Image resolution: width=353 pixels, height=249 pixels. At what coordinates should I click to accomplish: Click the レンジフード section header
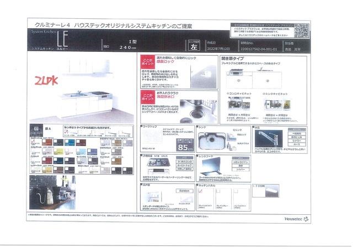[x=207, y=156]
